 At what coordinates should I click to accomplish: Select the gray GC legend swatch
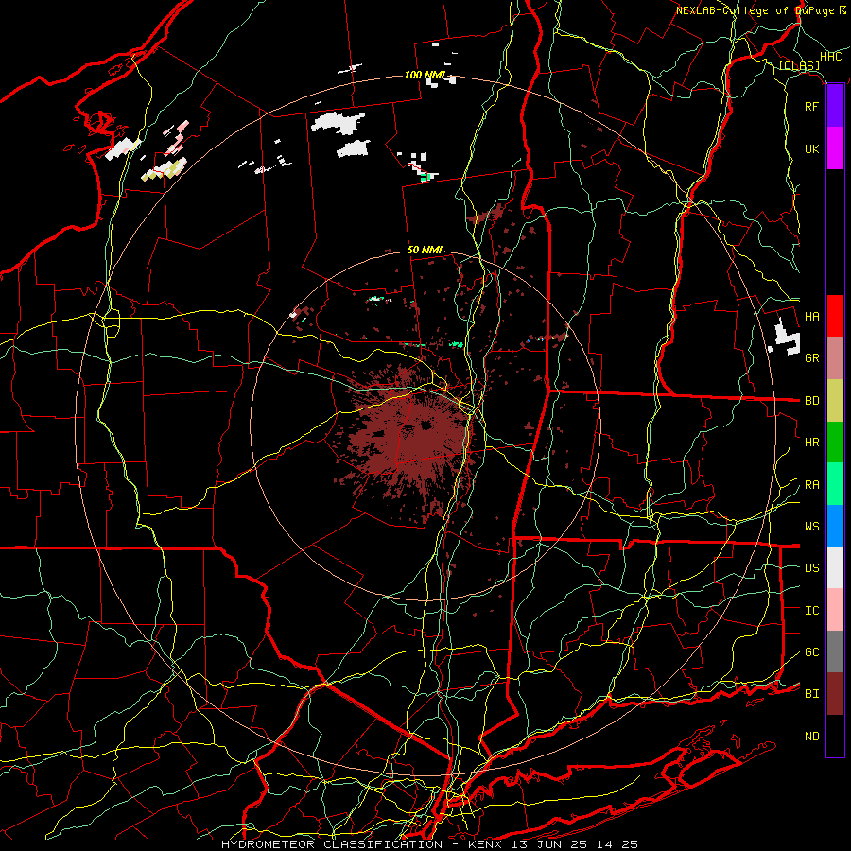[835, 651]
